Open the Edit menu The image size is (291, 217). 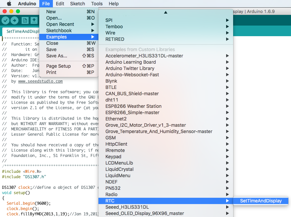coord(60,4)
